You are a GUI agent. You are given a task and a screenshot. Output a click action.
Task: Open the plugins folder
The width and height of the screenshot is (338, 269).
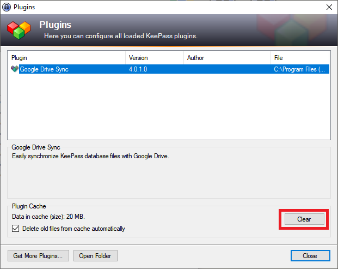[x=95, y=255]
